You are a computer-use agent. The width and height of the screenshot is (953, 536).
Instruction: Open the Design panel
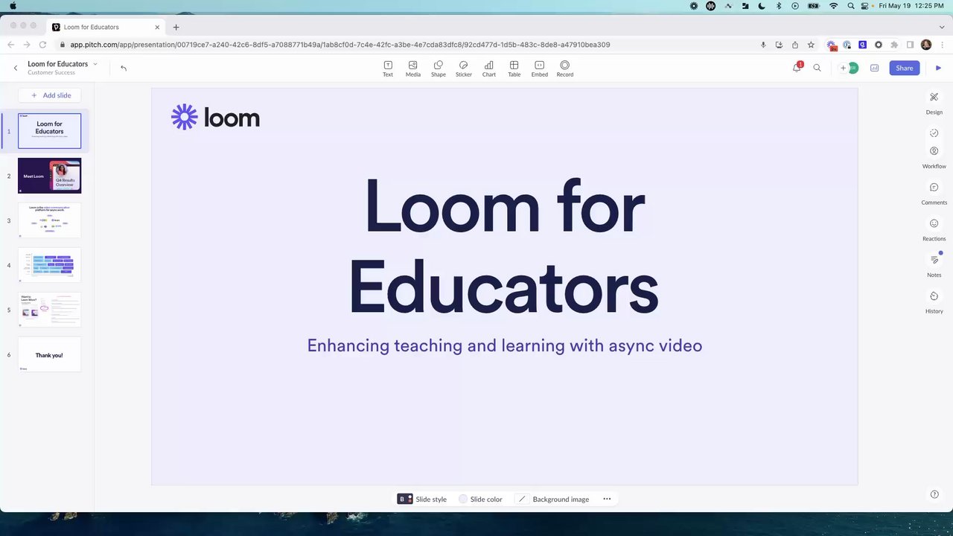tap(934, 103)
